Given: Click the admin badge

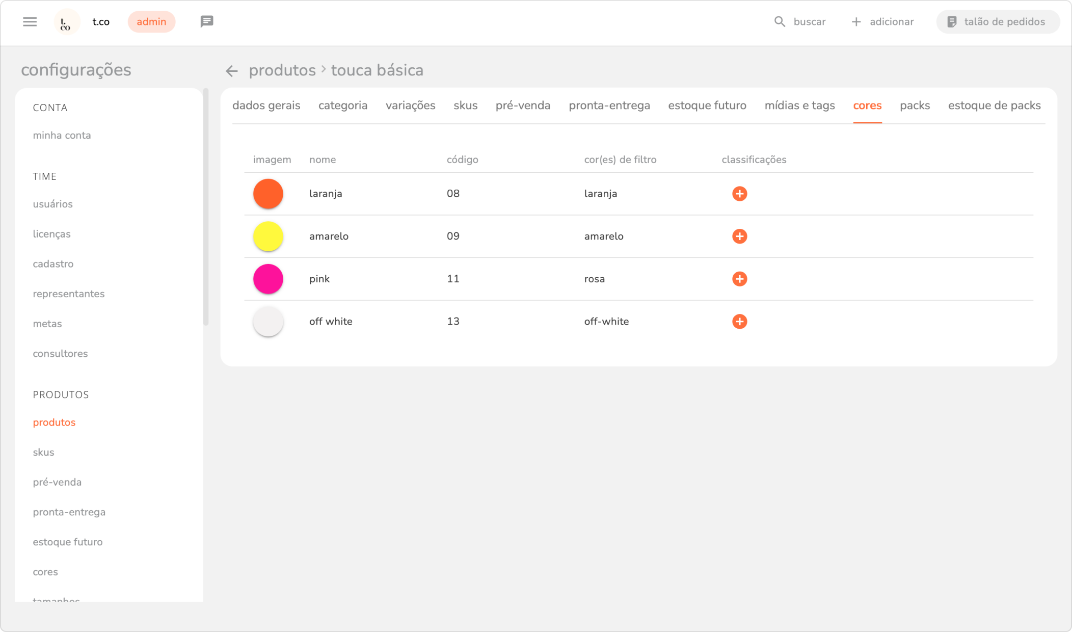Looking at the screenshot, I should 151,22.
